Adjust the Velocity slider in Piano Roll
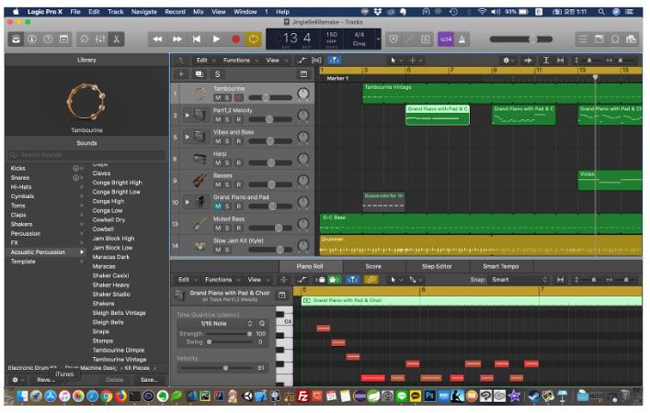 225,368
